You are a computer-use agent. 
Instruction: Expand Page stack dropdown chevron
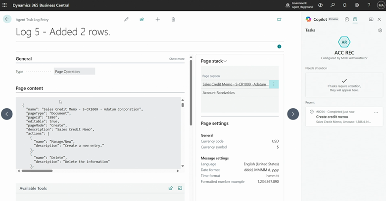[225, 61]
